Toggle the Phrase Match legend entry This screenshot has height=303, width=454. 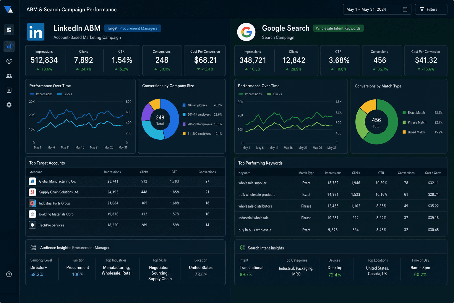point(422,123)
